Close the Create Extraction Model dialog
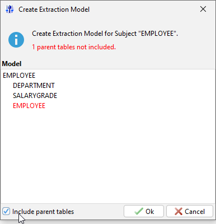The height and width of the screenshot is (224, 216). [x=203, y=9]
